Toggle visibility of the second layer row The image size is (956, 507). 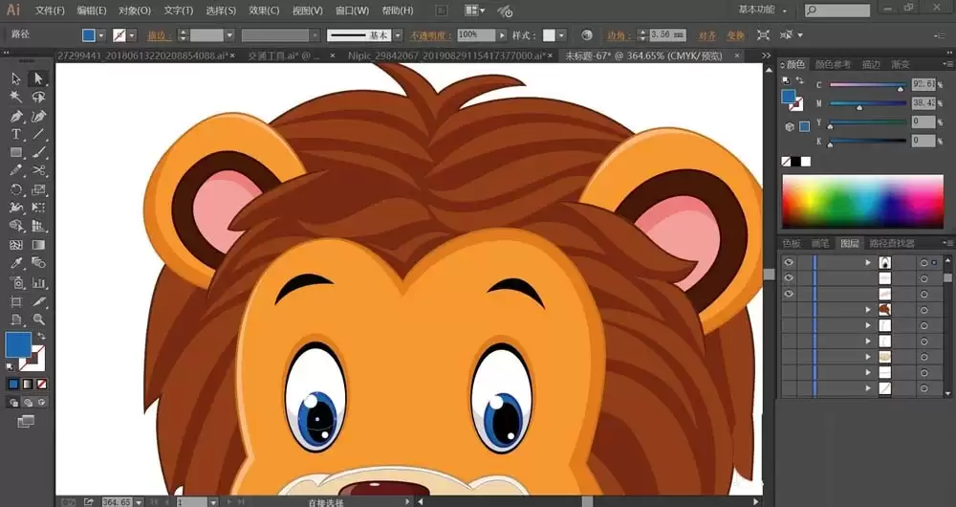(x=789, y=278)
